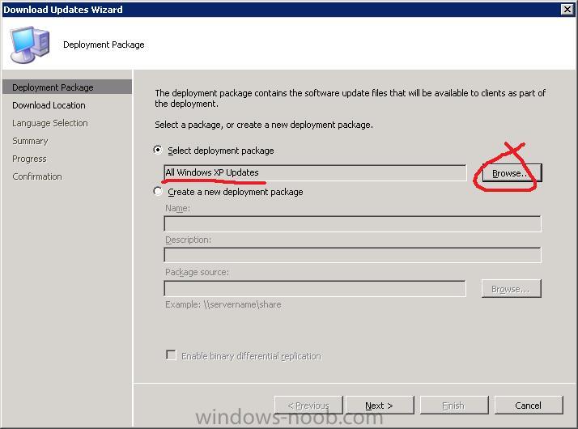The width and height of the screenshot is (578, 429).
Task: Open the Deployment Package step in sidebar
Action: [67, 87]
